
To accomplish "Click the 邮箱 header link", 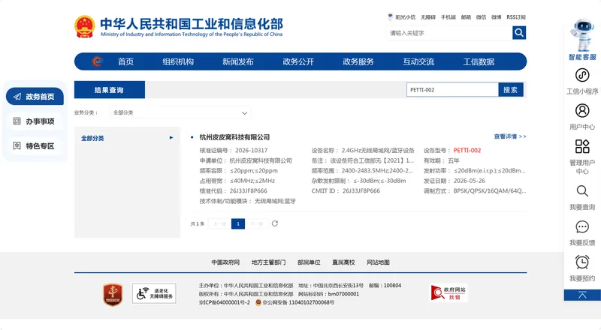I will coord(466,17).
